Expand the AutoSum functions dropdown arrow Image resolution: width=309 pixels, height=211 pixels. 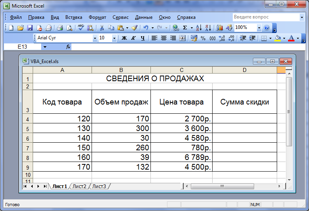point(192,28)
